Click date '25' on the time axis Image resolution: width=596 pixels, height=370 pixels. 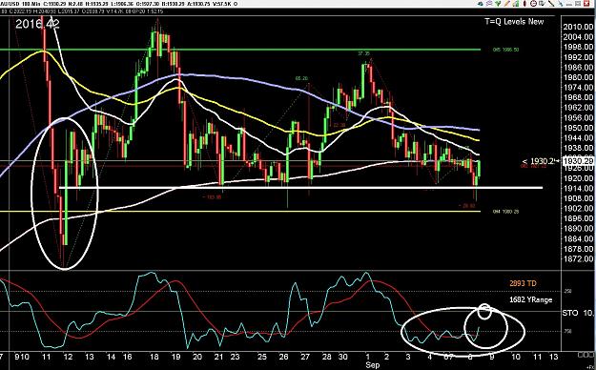coord(262,357)
